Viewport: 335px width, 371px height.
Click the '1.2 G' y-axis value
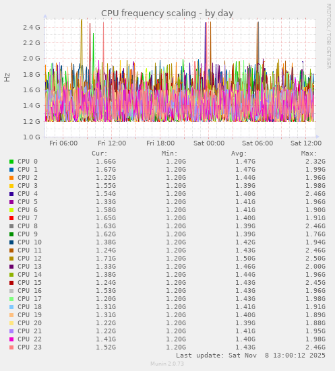click(x=32, y=121)
